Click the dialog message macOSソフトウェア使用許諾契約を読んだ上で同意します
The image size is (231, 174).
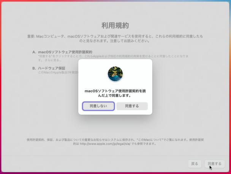click(x=115, y=93)
